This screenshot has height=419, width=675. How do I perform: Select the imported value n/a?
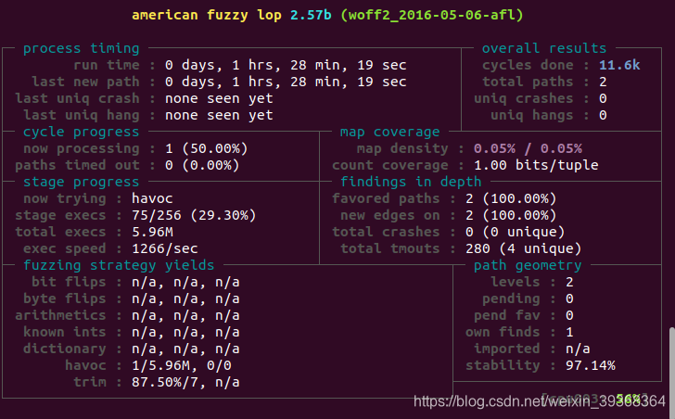coord(578,349)
